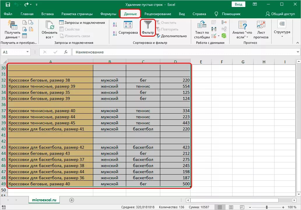Click Sort Z to A icon
Image resolution: width=301 pixels, height=210 pixels.
coord(115,34)
